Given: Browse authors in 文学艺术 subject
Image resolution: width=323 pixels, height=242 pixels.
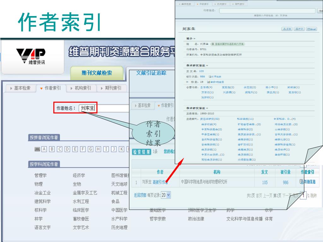Looking at the screenshot, I should coord(81,228).
